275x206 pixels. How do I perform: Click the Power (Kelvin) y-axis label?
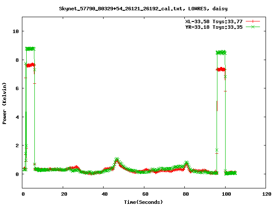point(4,103)
